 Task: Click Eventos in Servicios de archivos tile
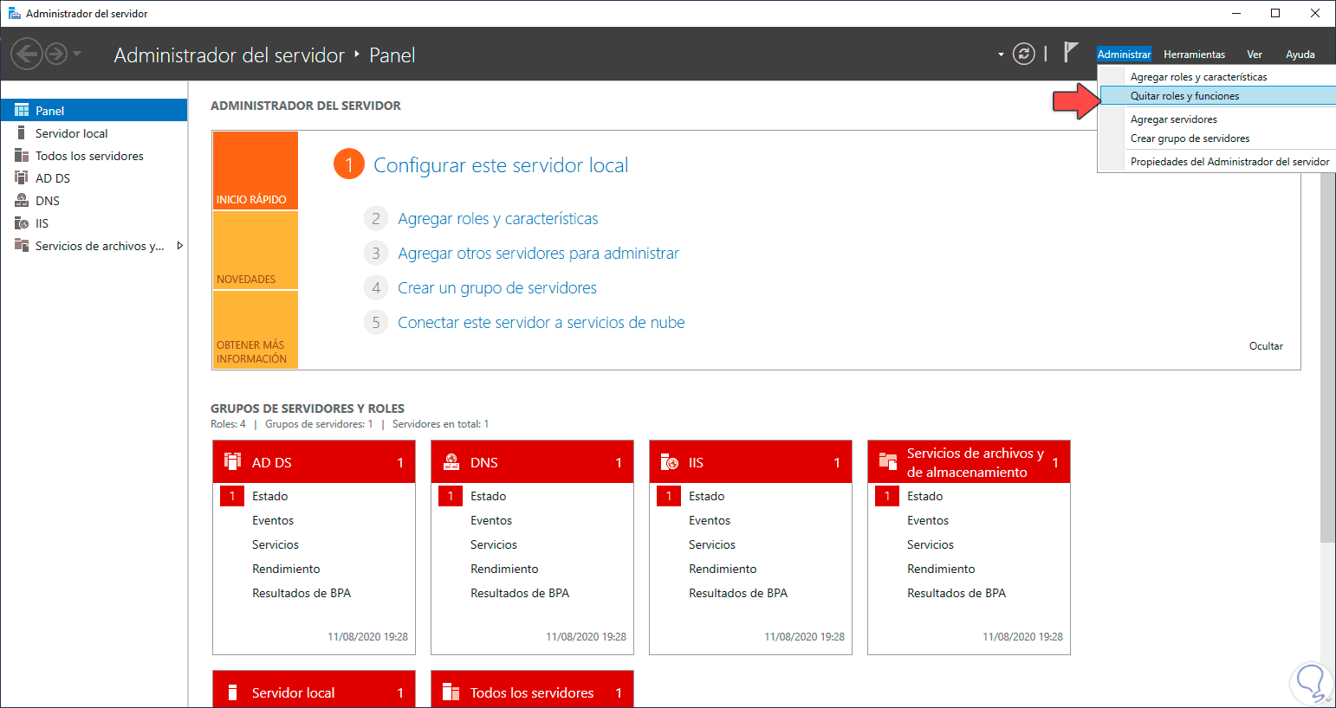tap(928, 520)
